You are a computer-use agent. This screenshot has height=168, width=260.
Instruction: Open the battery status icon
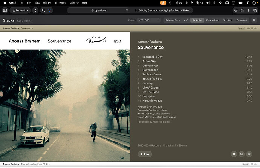pyautogui.click(x=240, y=3)
